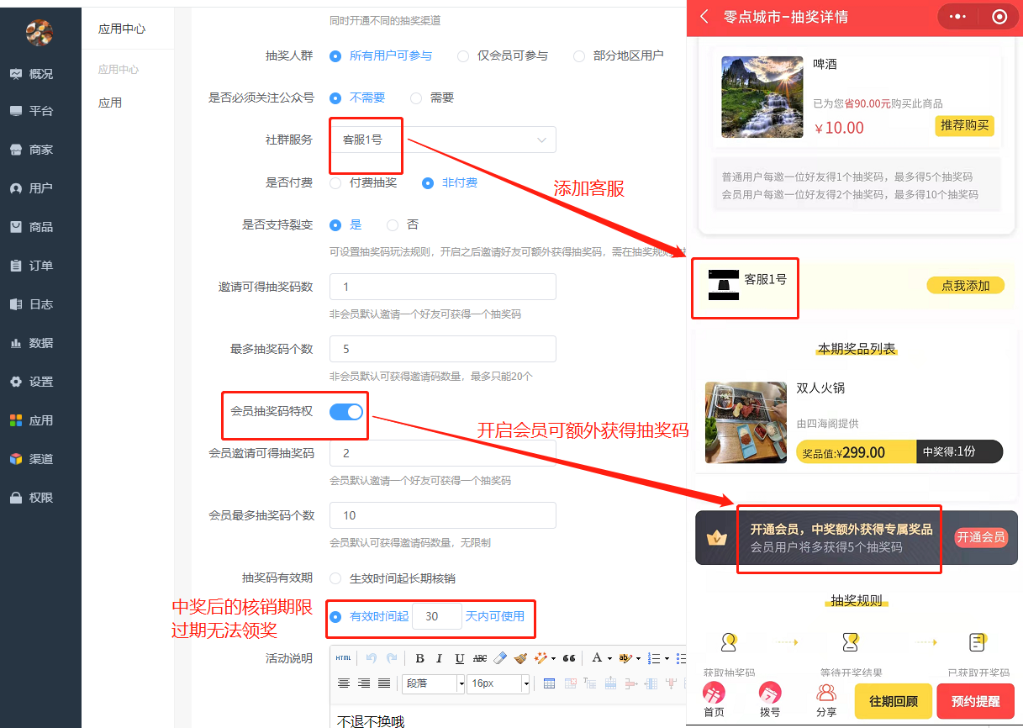The width and height of the screenshot is (1023, 728).
Task: Open 订单 in the left sidebar
Action: tap(40, 266)
